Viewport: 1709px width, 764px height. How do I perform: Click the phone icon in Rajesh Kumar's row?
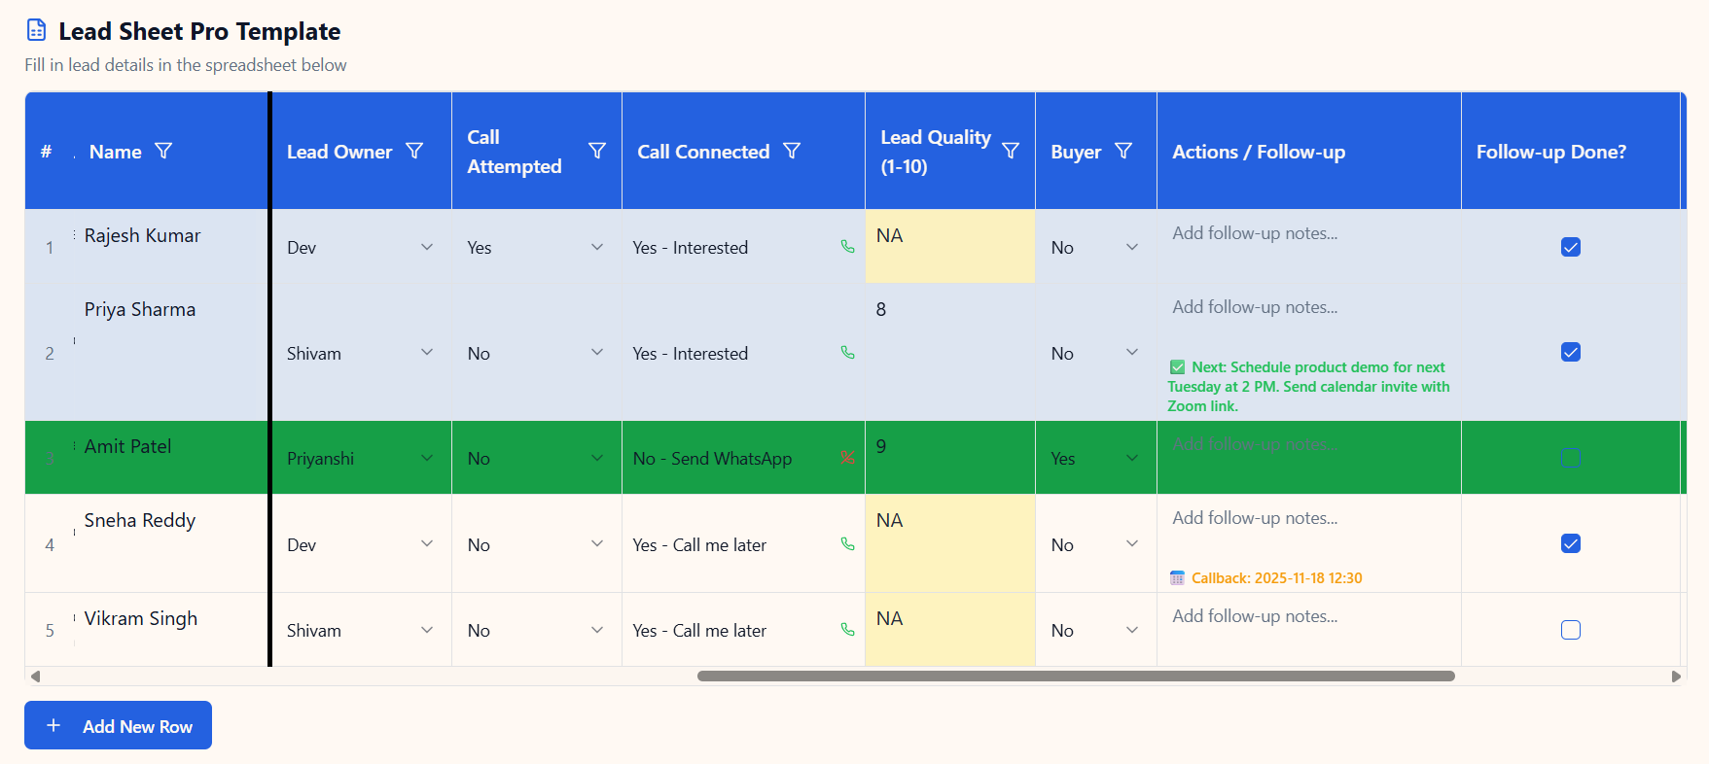click(x=847, y=247)
